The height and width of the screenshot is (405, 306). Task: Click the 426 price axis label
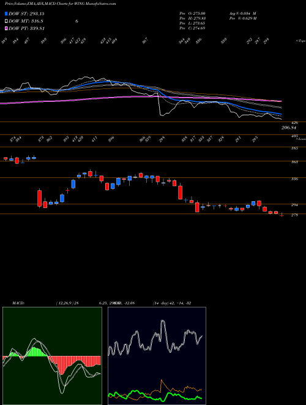click(x=295, y=123)
